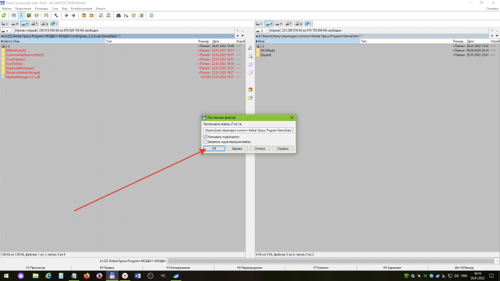The width and height of the screenshot is (500, 281).
Task: Click the command line input field
Action: point(331,261)
